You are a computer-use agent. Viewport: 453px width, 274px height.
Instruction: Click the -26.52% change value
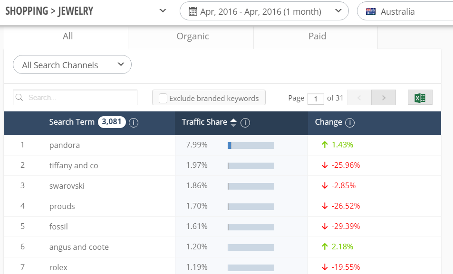346,206
